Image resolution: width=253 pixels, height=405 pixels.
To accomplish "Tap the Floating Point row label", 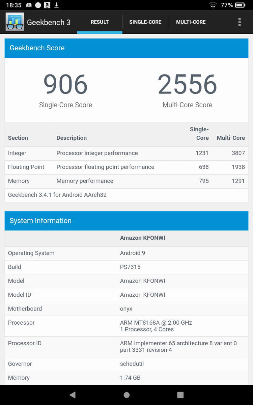I will tap(26, 167).
